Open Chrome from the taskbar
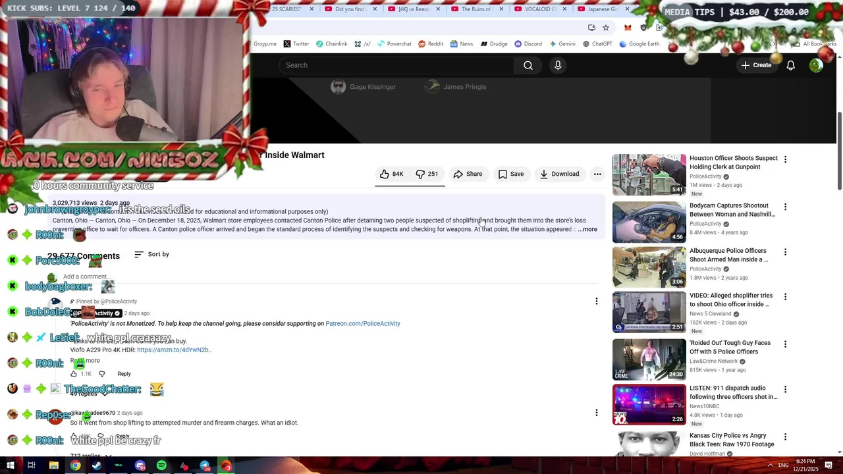This screenshot has height=474, width=843. coord(76,465)
